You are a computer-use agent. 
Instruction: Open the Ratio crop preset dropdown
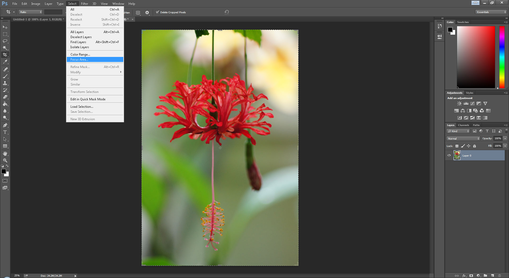click(x=30, y=12)
